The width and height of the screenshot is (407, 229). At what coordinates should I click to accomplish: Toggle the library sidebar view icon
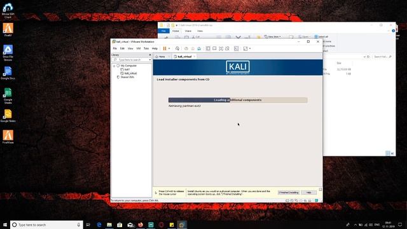208,48
